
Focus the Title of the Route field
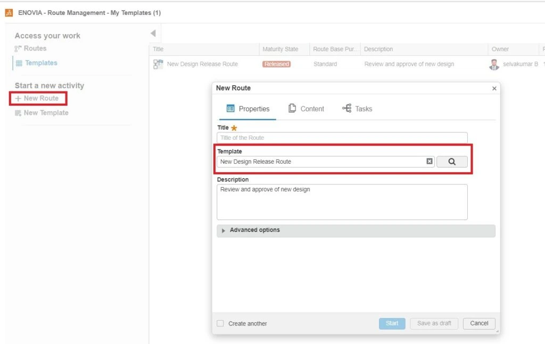[342, 138]
